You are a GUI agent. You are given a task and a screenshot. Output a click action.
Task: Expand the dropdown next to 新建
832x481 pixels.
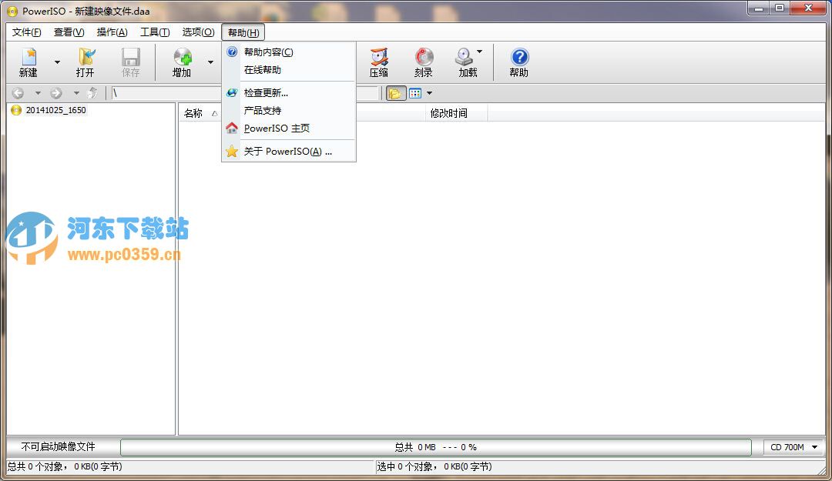coord(56,63)
